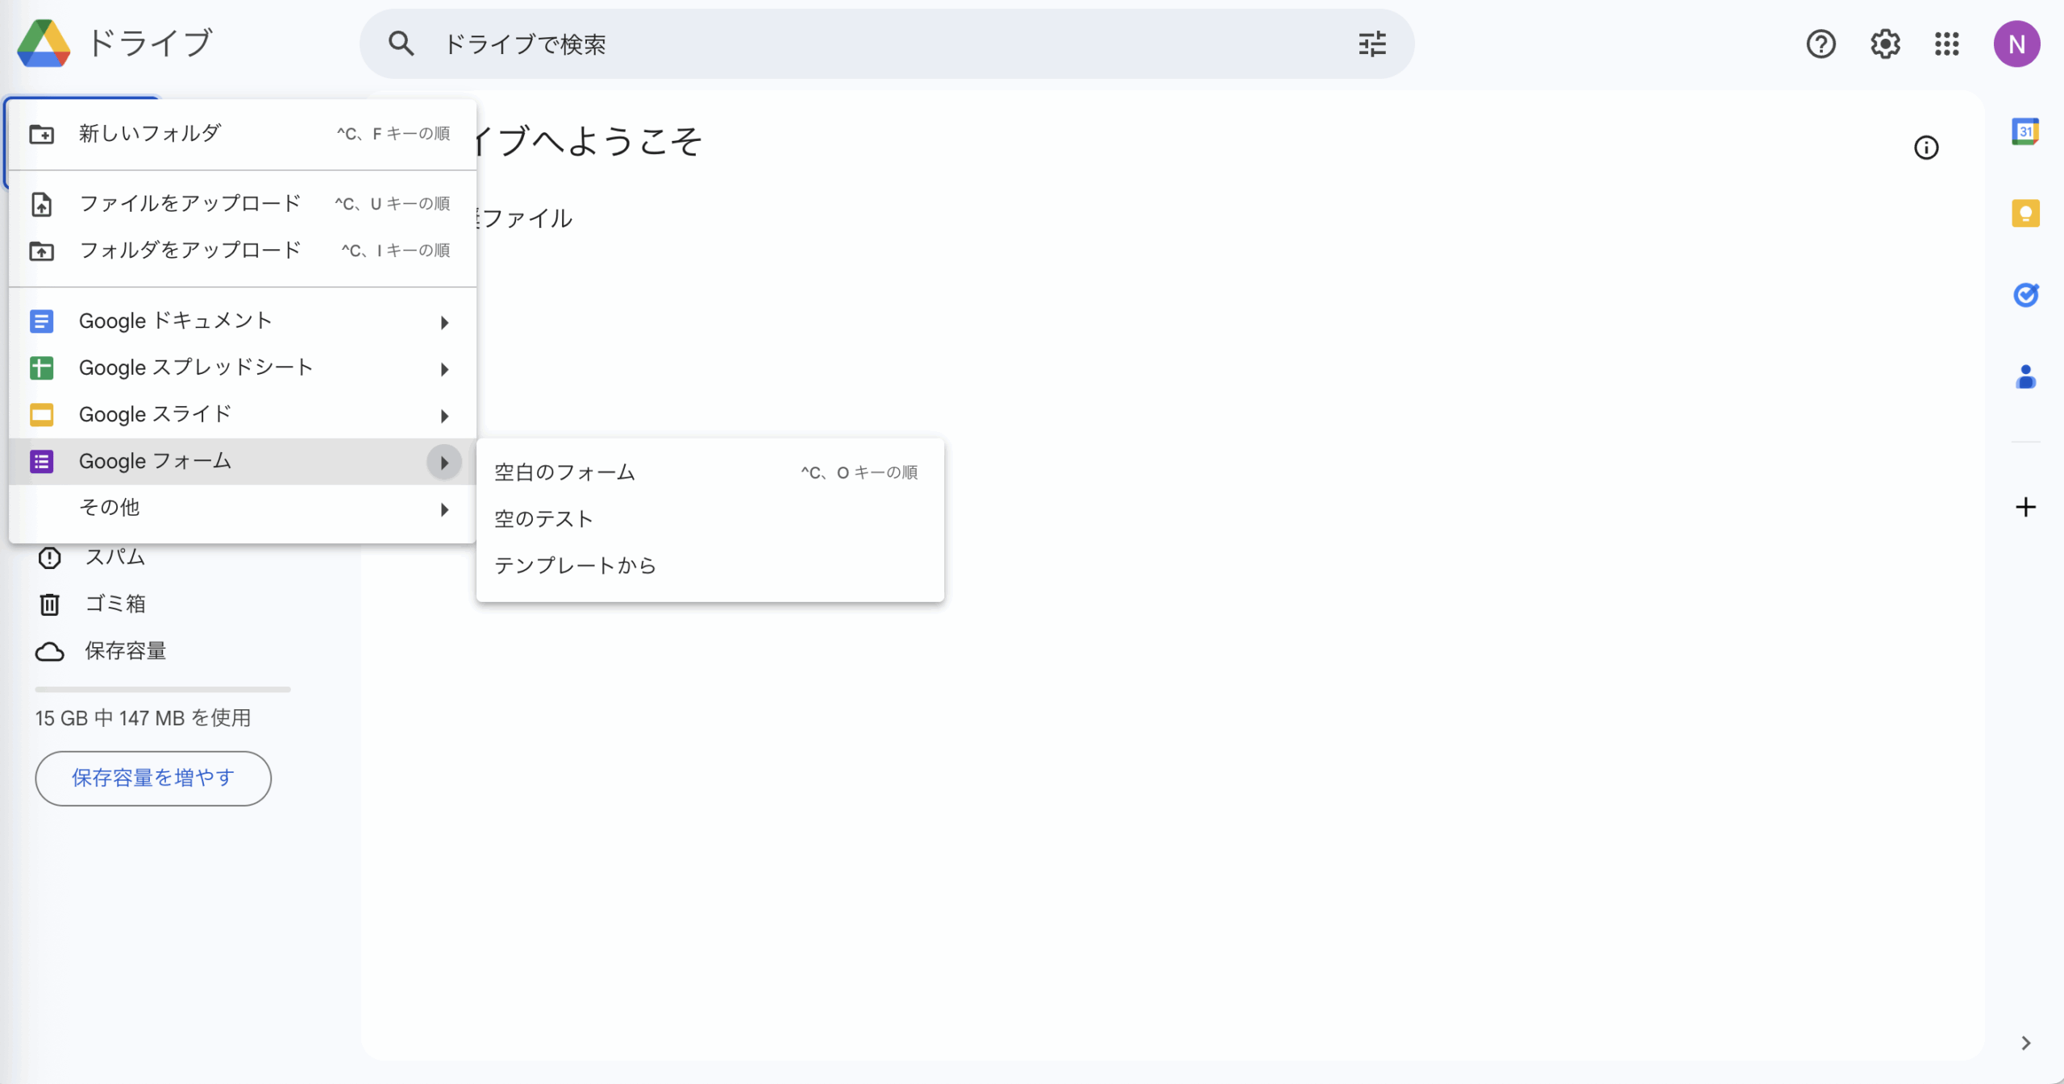The height and width of the screenshot is (1084, 2064).
Task: Click the help question mark icon
Action: (1821, 44)
